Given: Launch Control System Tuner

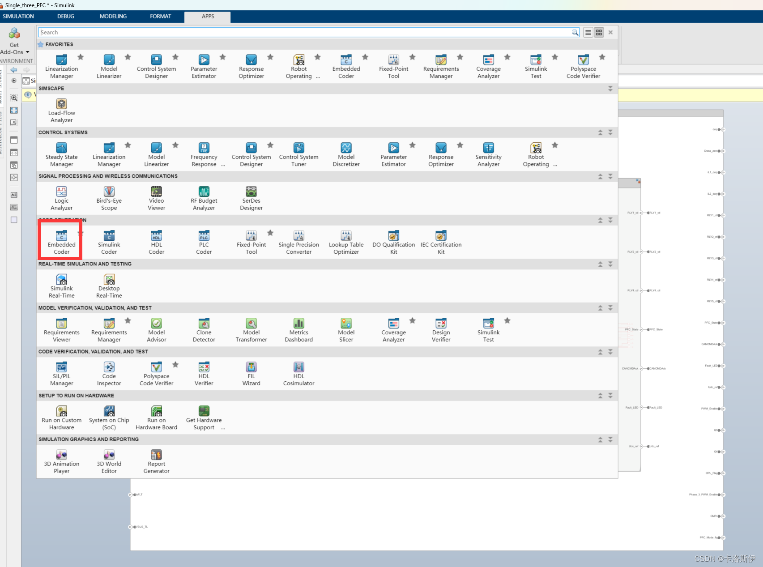Looking at the screenshot, I should (x=298, y=154).
